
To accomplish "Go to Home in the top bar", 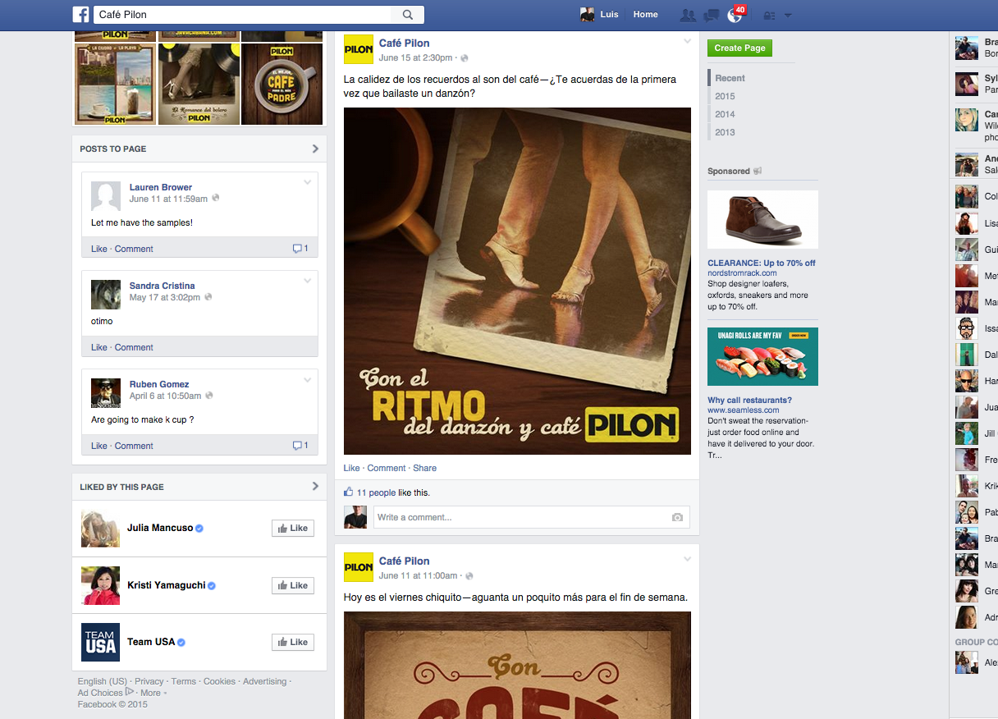I will 645,15.
